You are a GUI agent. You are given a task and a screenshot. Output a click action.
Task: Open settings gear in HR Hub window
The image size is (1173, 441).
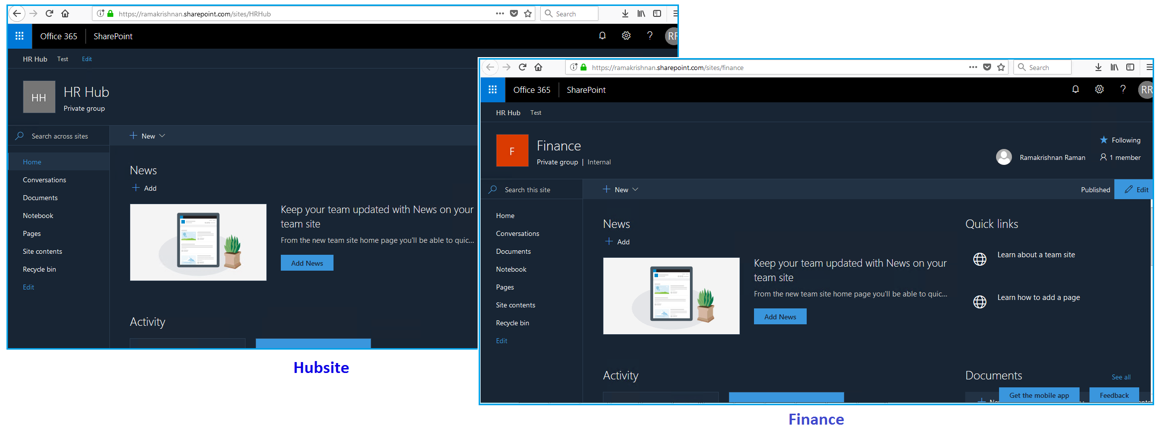point(626,36)
